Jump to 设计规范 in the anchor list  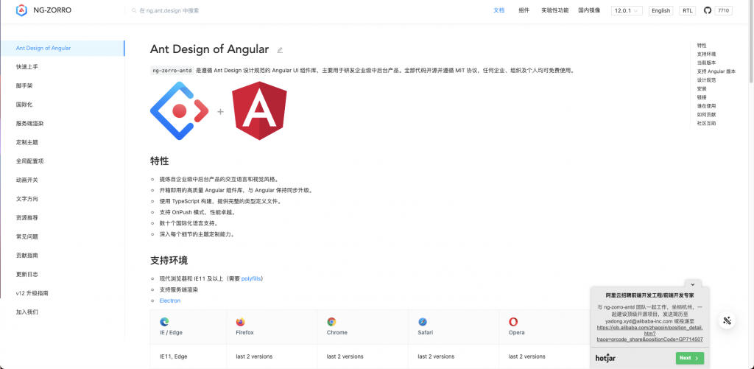706,80
